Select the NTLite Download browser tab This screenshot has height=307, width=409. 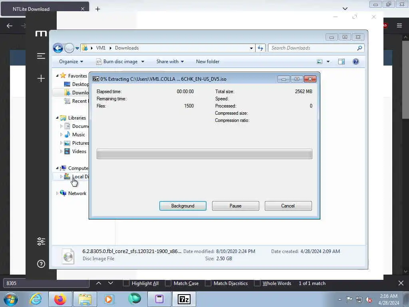(45, 9)
